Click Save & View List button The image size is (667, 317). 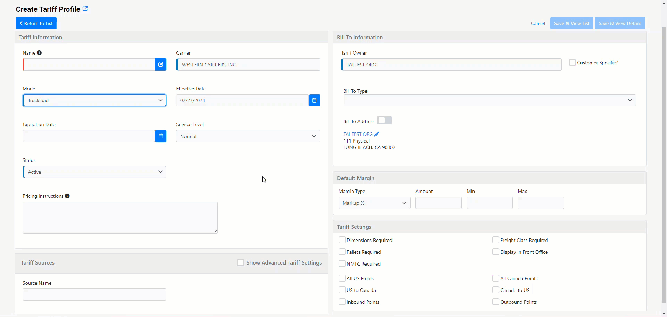(572, 23)
